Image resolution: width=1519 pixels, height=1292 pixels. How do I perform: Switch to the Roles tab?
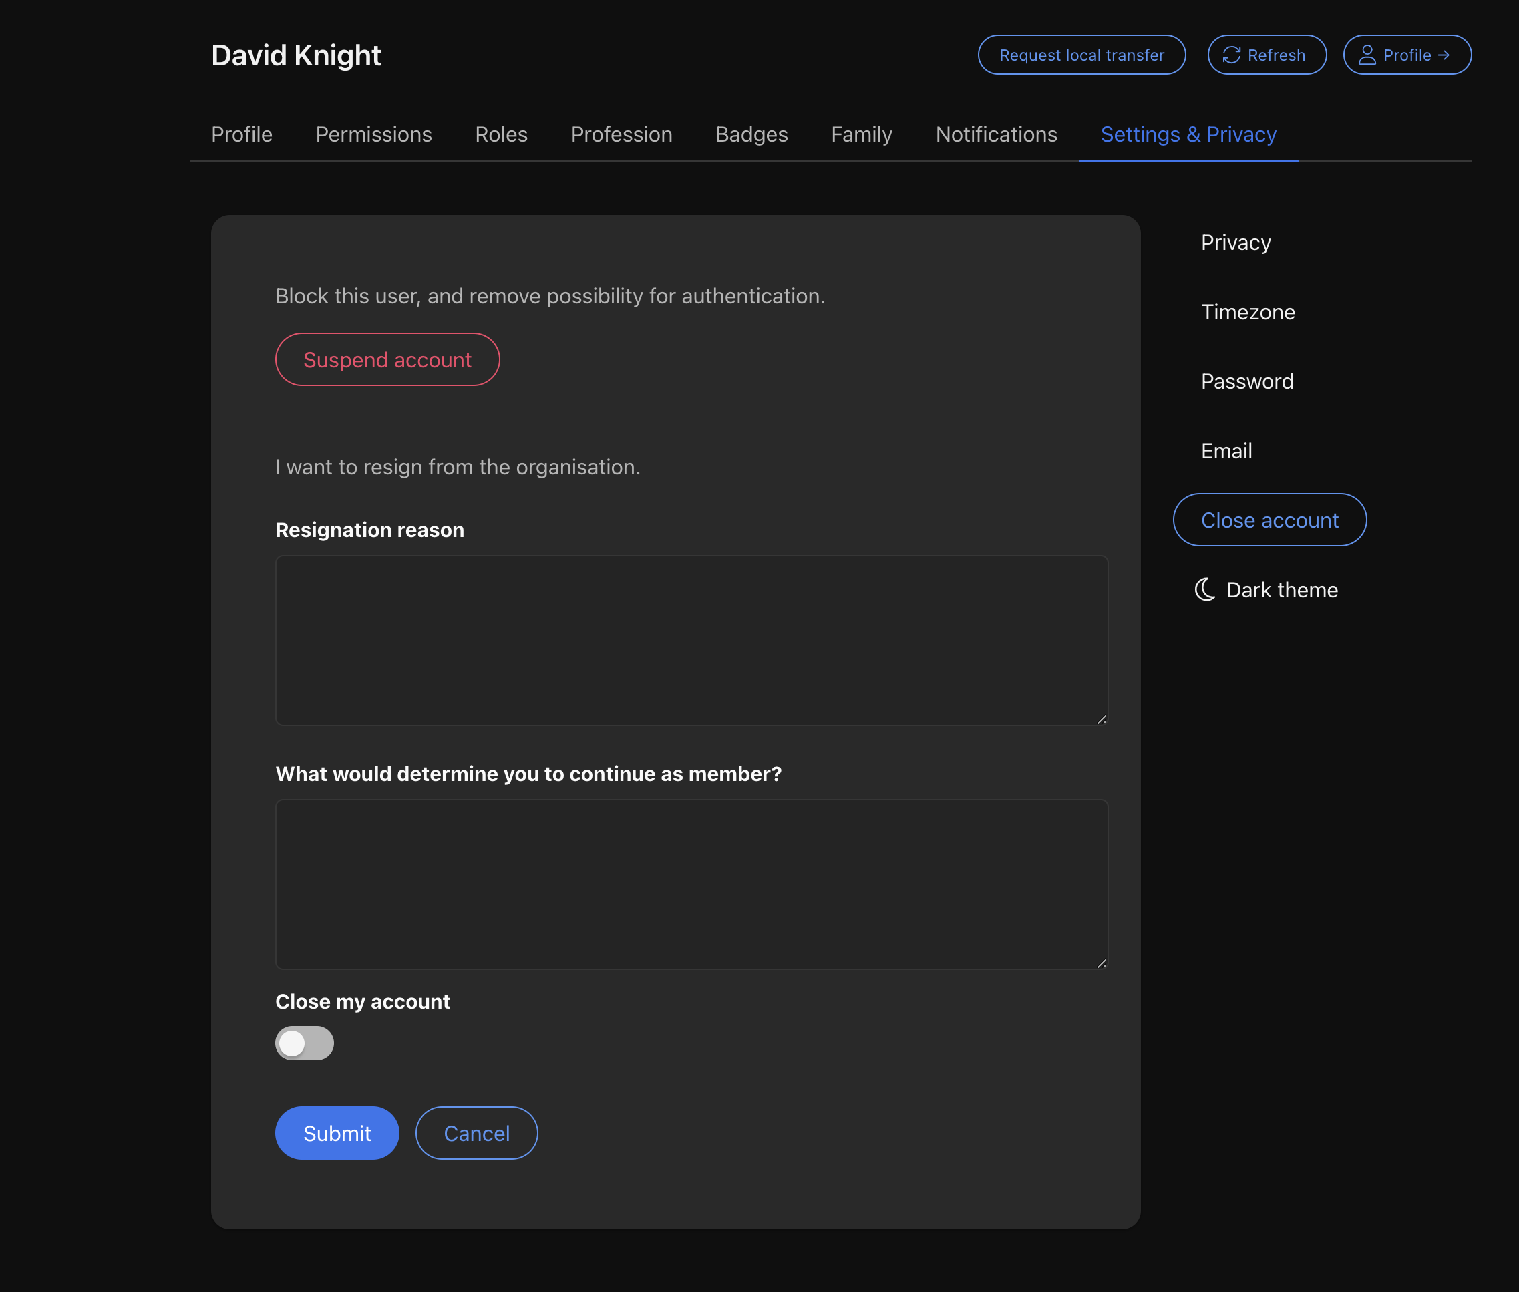(x=501, y=135)
